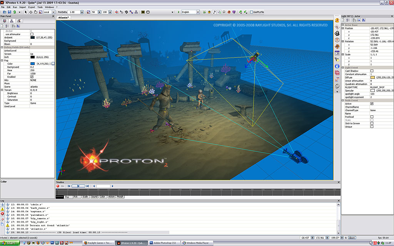Click the red error filter icon in Log

click(2, 214)
